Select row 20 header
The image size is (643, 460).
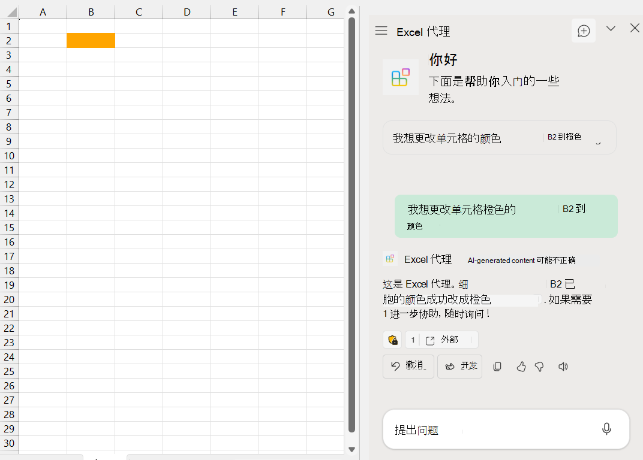[x=9, y=299]
